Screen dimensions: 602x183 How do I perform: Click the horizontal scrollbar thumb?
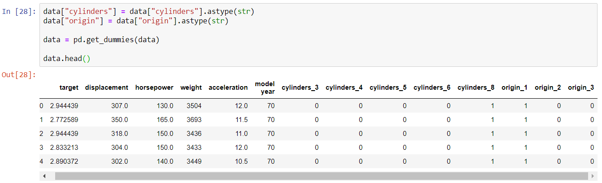tap(321, 176)
